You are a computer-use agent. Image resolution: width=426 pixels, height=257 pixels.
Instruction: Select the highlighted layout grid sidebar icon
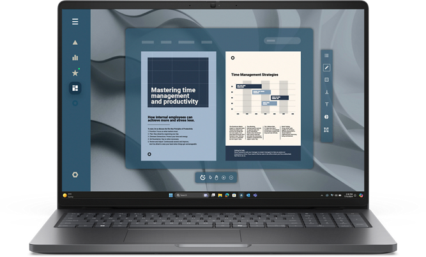[x=75, y=88]
